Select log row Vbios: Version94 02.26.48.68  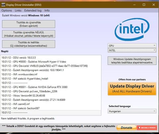tap(51, 96)
